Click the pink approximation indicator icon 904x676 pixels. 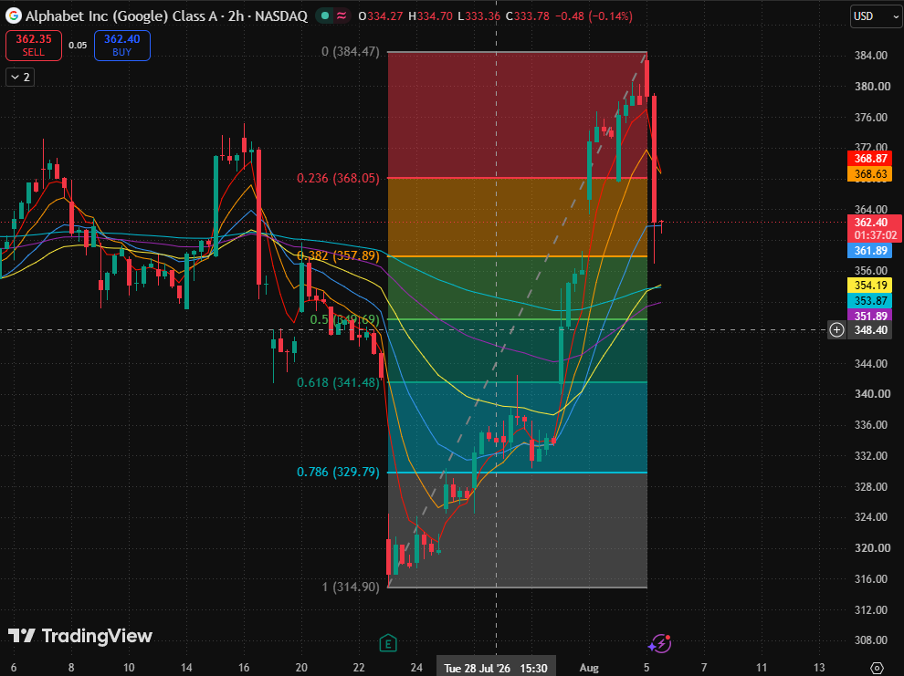click(x=342, y=16)
